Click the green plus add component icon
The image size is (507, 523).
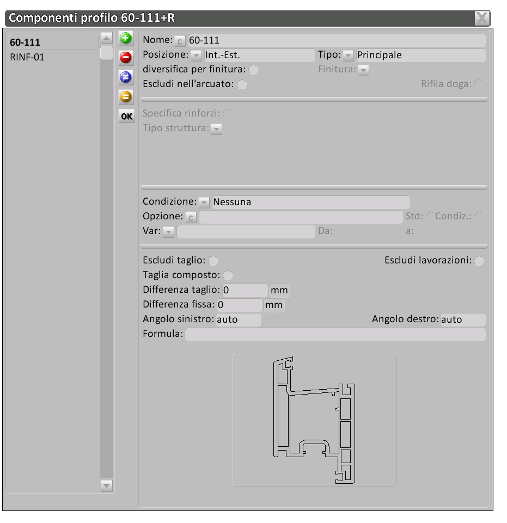(x=126, y=38)
